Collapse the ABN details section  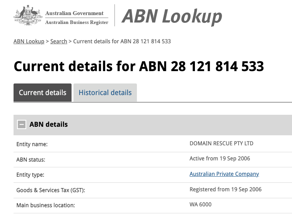[x=22, y=124]
